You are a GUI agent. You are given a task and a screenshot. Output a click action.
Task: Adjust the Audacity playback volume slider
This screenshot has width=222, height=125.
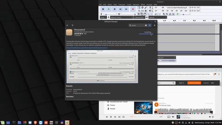point(128,14)
